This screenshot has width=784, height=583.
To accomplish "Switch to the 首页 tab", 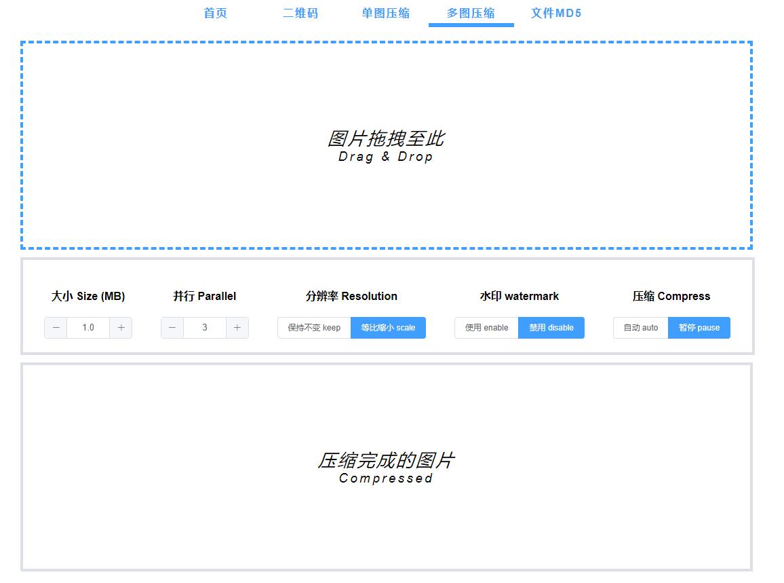I will click(x=215, y=13).
